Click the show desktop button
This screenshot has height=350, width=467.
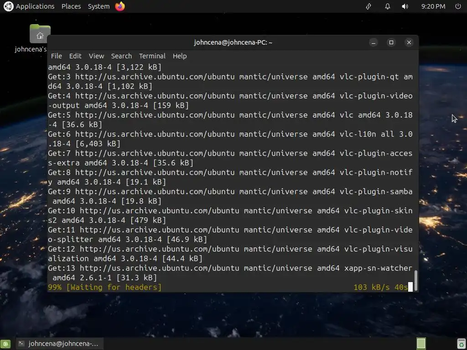point(5,344)
